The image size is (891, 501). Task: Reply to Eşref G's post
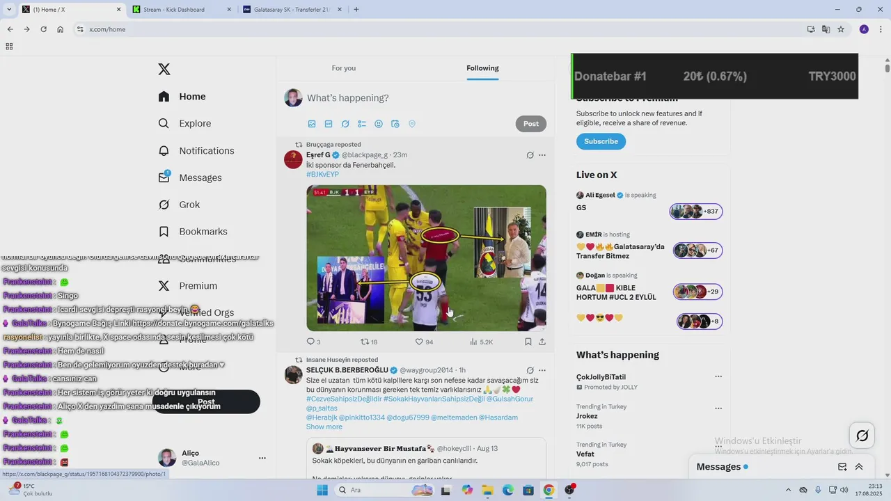point(313,342)
